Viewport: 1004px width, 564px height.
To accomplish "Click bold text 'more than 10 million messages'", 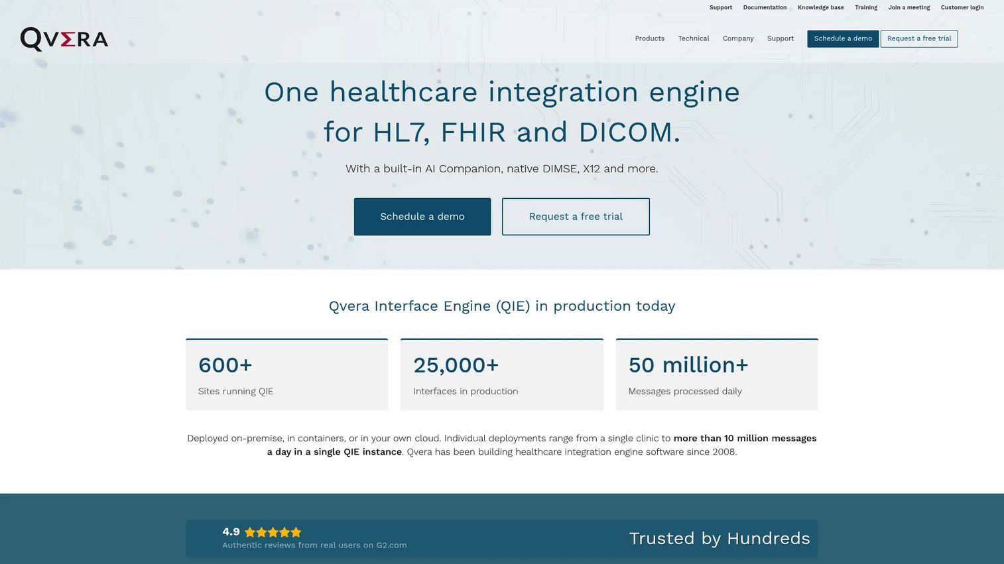I will tap(745, 438).
